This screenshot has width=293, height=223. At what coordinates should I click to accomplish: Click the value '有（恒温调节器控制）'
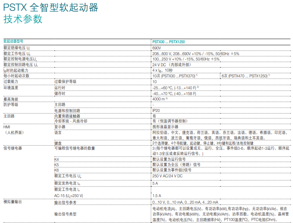coord(170,121)
